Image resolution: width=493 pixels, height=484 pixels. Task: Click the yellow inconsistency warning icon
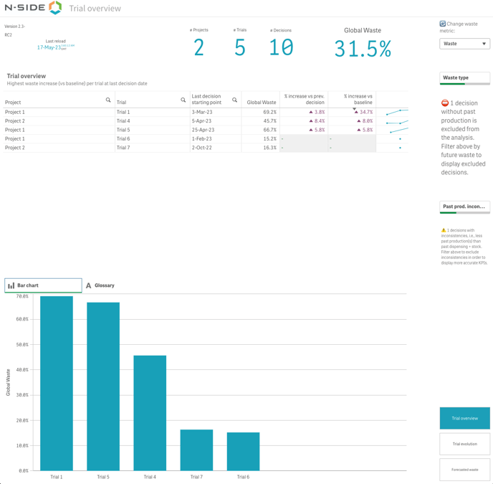444,230
